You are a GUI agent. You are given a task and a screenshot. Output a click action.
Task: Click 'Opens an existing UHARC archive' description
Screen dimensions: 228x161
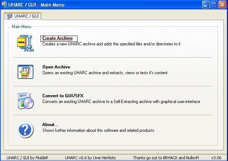coord(105,73)
